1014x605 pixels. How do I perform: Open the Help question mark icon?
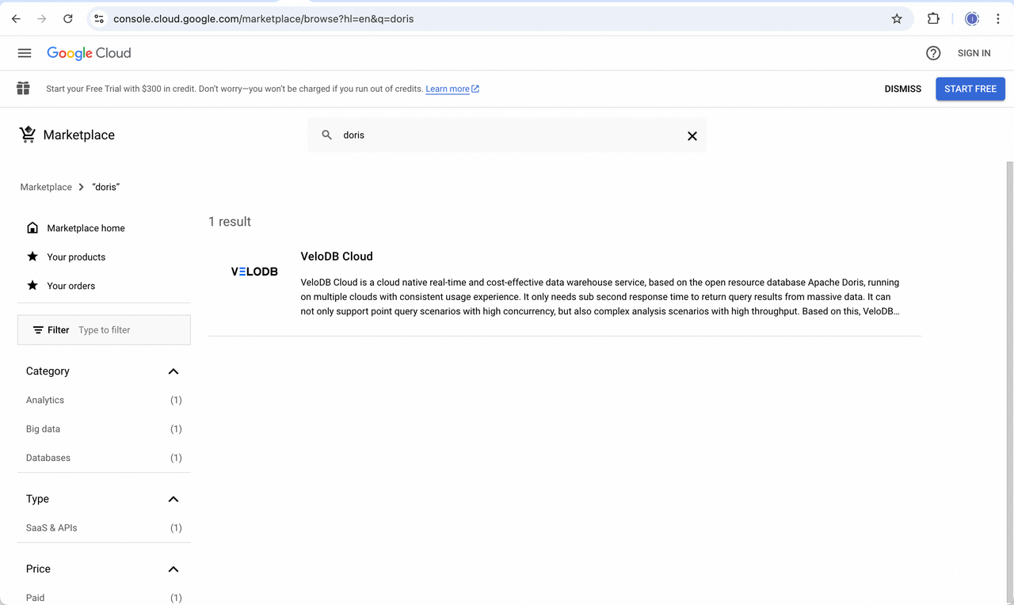point(932,53)
